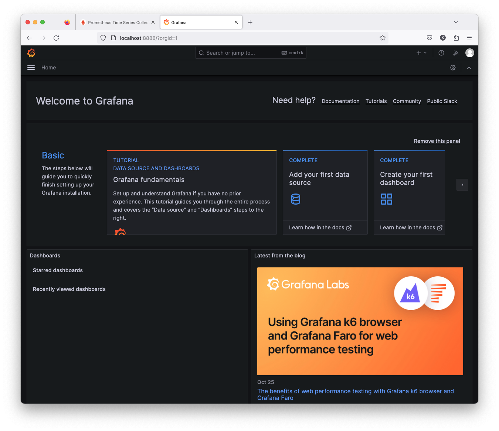Open the Pocket save icon
This screenshot has width=499, height=431.
(x=430, y=38)
